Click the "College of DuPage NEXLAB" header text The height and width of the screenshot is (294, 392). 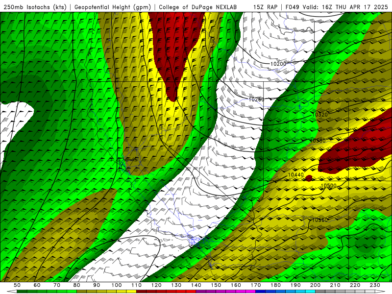[x=198, y=7]
